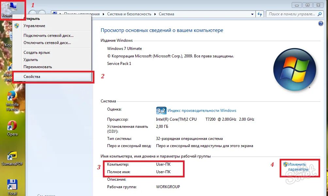Choose Отключить сетевой диск... menu entry
This screenshot has height=196, width=328.
pyautogui.click(x=52, y=43)
